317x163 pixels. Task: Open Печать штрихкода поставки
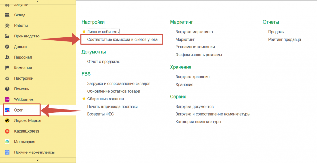point(112,106)
